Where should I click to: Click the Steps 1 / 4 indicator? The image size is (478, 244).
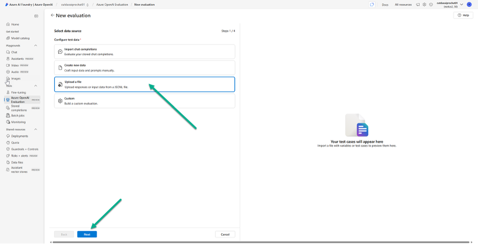coord(228,31)
